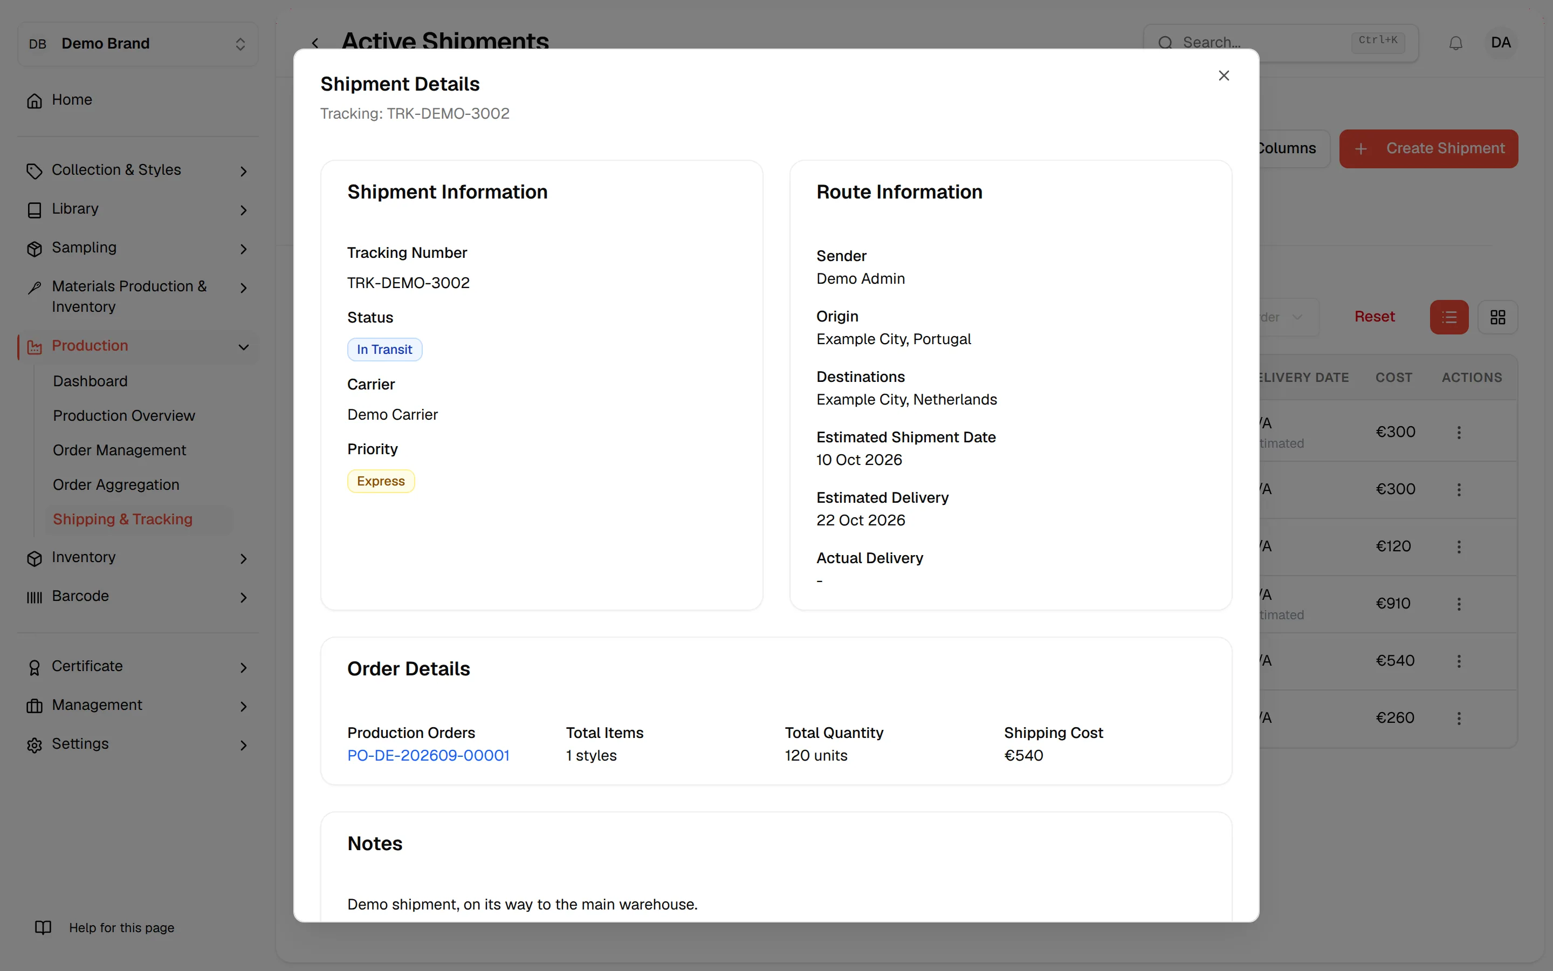Click the Sampling box icon
The image size is (1553, 971).
click(35, 249)
